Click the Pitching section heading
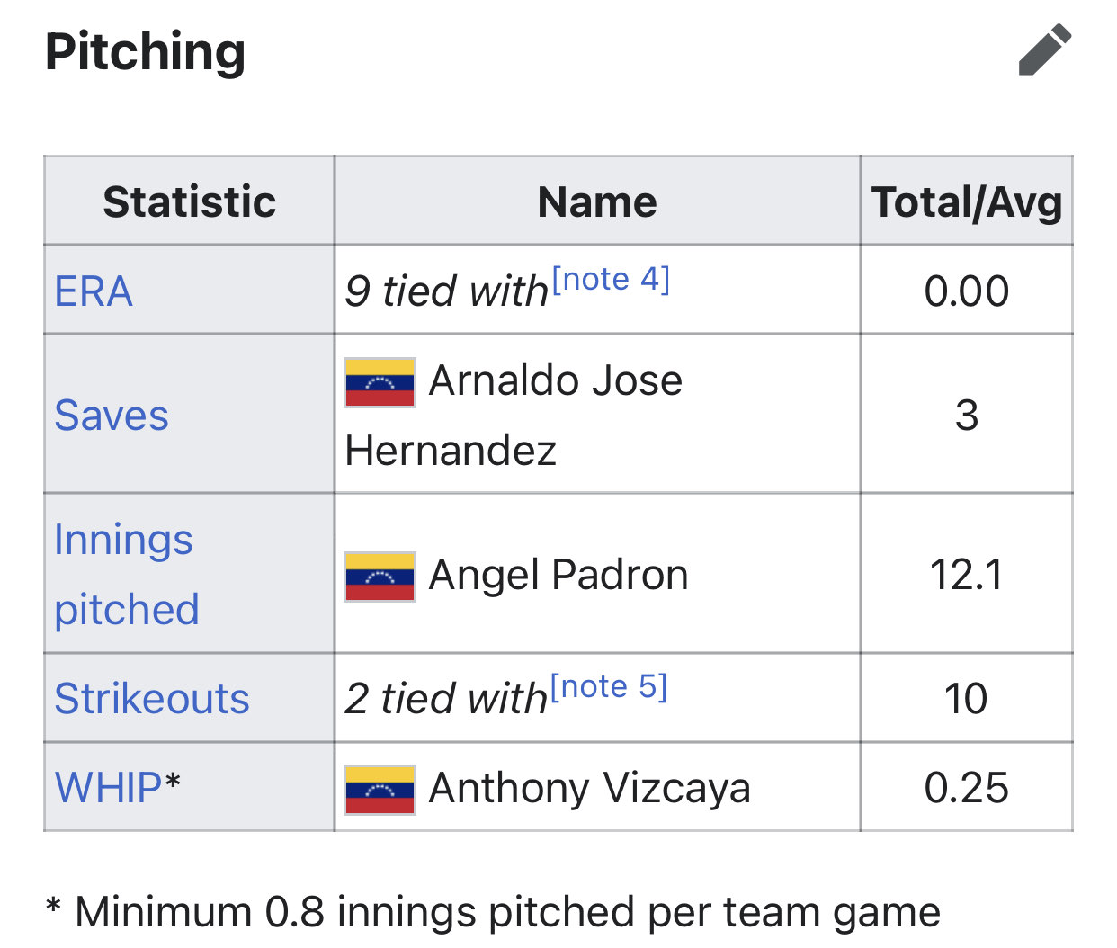This screenshot has height=948, width=1117. point(145,51)
